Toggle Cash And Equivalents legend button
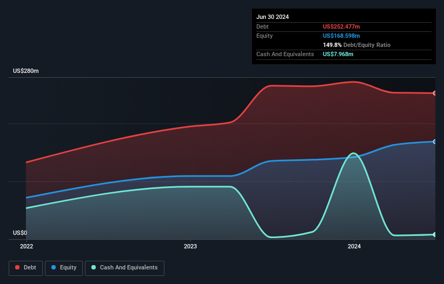This screenshot has width=444, height=284. (x=124, y=268)
